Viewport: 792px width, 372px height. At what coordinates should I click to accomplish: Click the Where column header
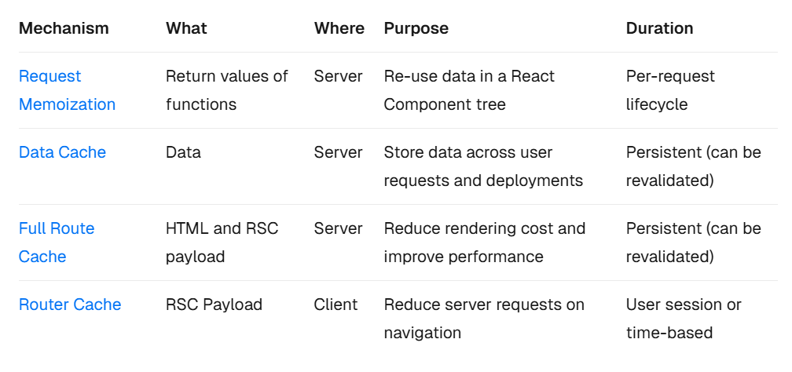339,28
